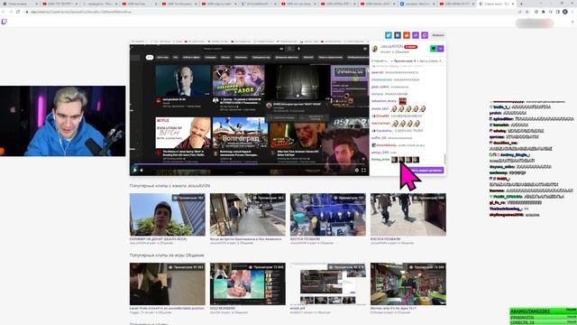The height and width of the screenshot is (325, 577).
Task: Seek along the clip's purple progress bar
Action: (249, 164)
